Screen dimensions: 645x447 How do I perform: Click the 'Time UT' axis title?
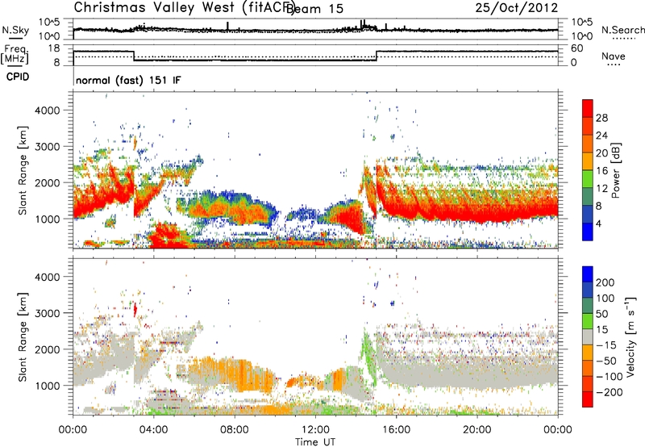[315, 442]
